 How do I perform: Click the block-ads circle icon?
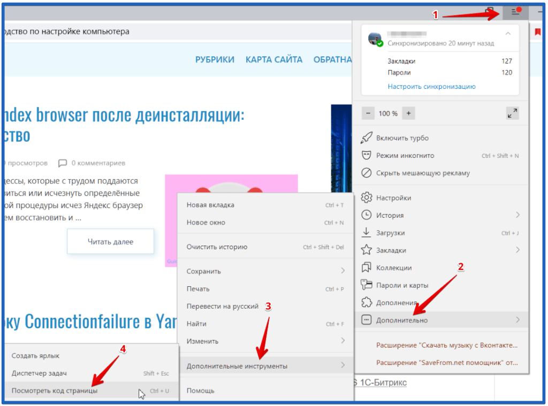[x=366, y=173]
